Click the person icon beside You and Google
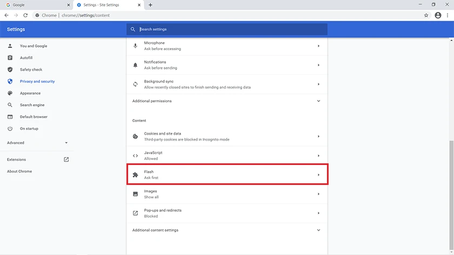The height and width of the screenshot is (255, 454). click(x=10, y=46)
